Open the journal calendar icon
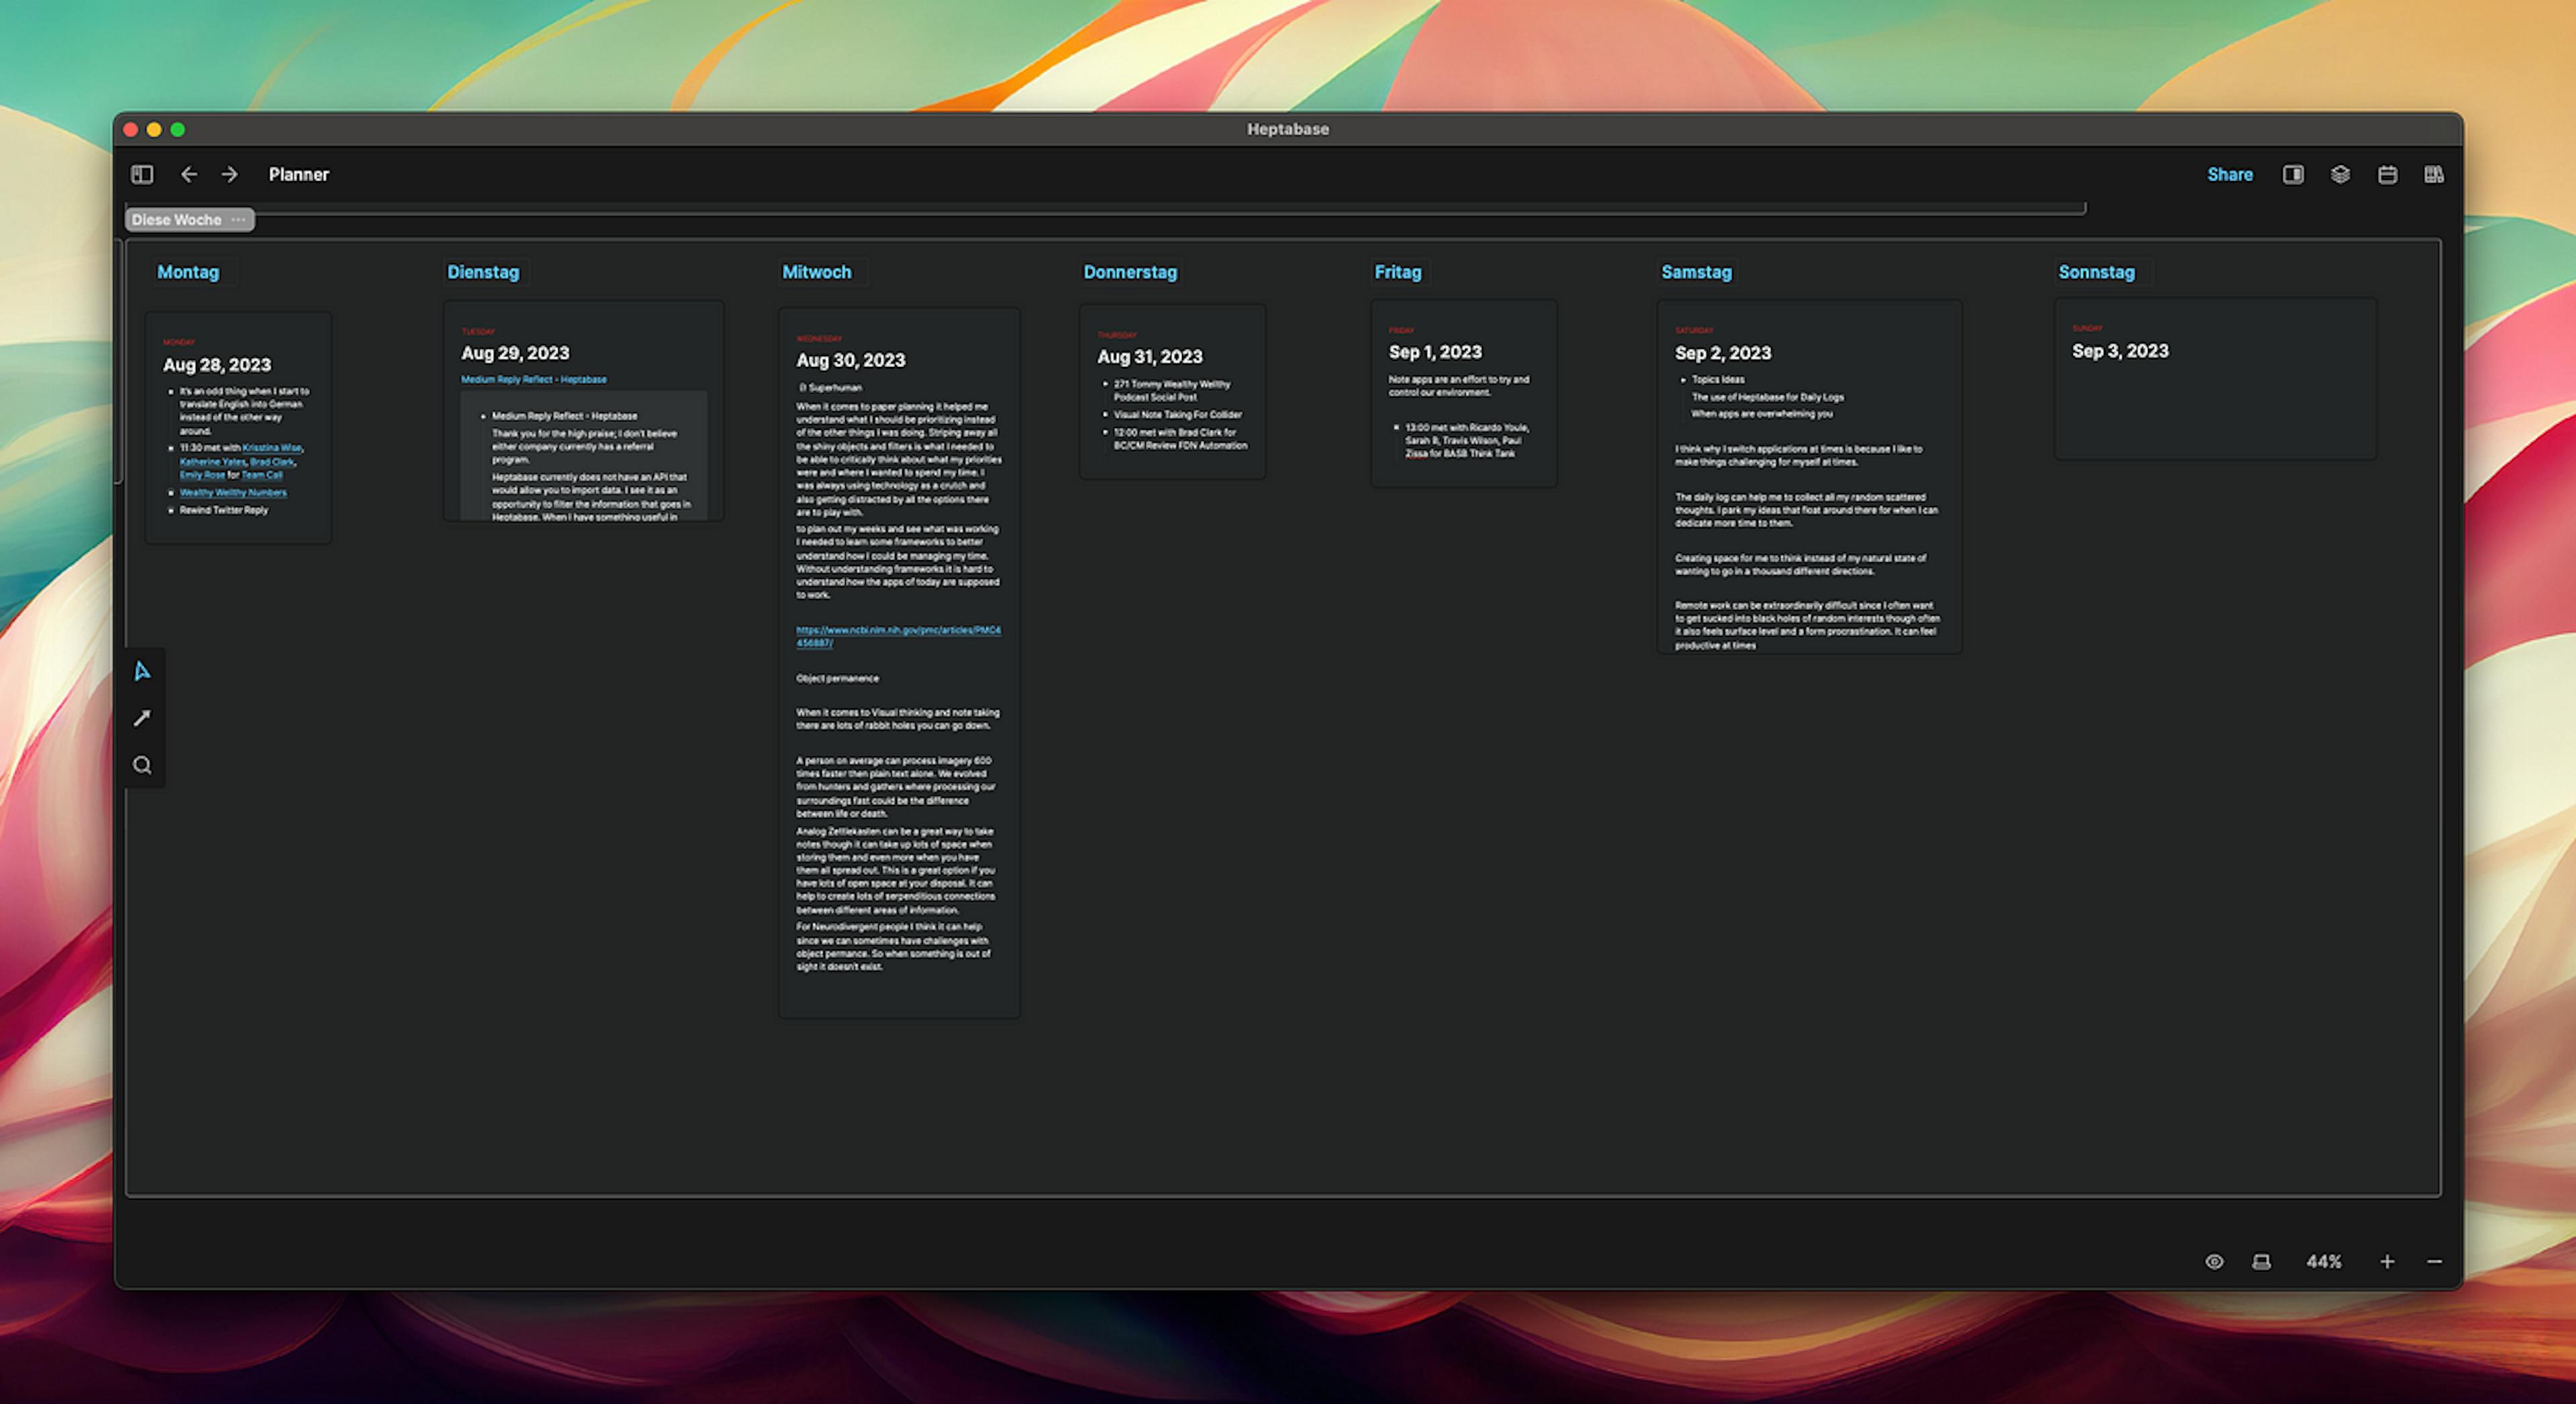2576x1404 pixels. pyautogui.click(x=2387, y=174)
